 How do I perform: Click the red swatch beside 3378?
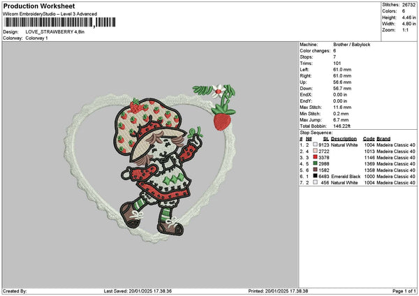[x=316, y=157]
